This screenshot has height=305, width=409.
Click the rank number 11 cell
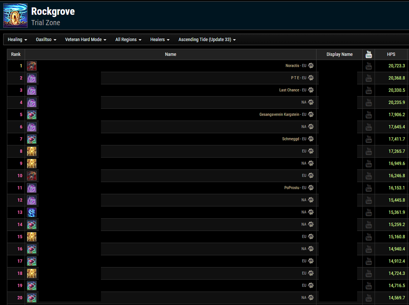click(x=16, y=188)
